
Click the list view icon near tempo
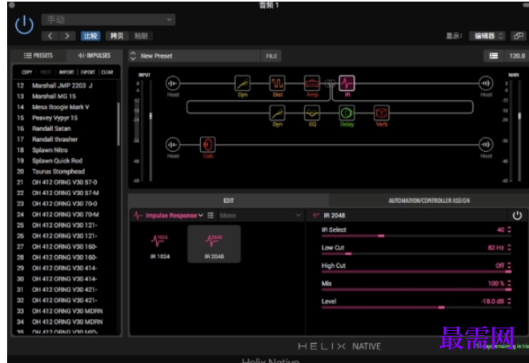[x=493, y=56]
